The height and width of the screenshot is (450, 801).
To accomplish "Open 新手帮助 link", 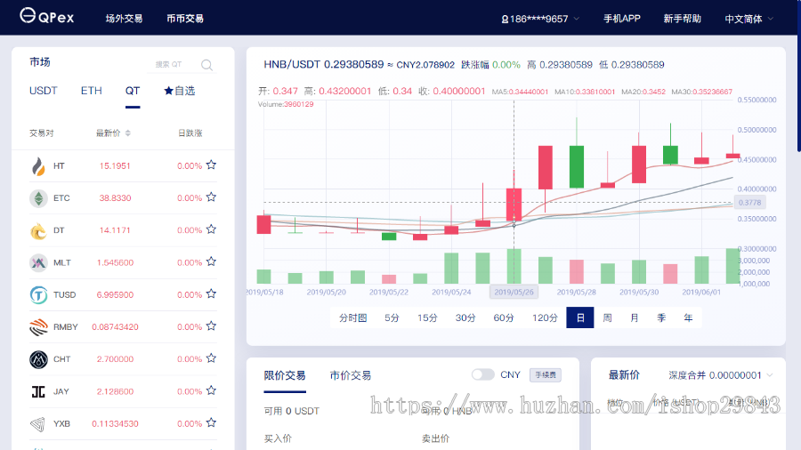I will [682, 19].
